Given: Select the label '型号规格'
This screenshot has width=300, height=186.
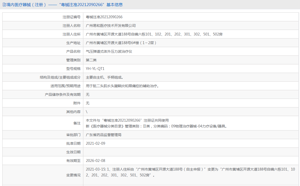Looking at the screenshot, I should coord(73,69).
